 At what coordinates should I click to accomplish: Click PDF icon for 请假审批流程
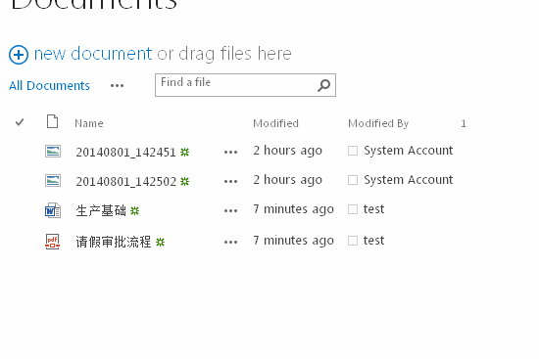click(x=53, y=242)
